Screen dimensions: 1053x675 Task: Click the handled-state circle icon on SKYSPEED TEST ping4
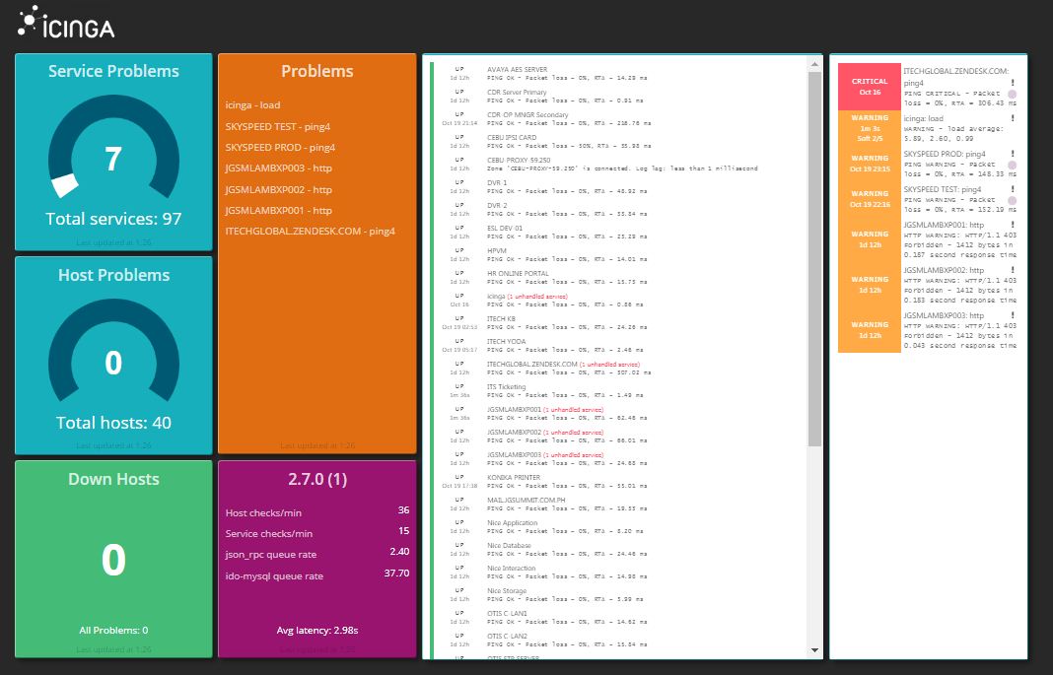pyautogui.click(x=1013, y=200)
